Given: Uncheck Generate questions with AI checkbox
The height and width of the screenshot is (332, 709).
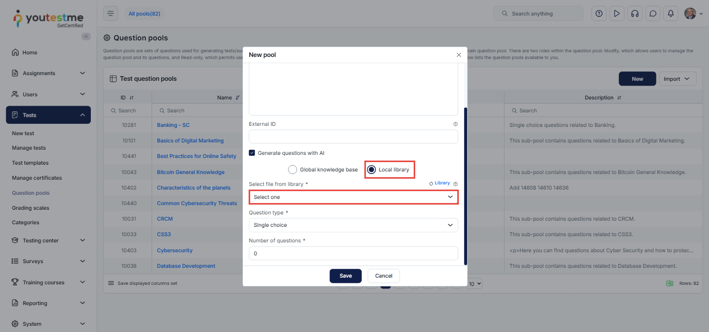Looking at the screenshot, I should (252, 153).
